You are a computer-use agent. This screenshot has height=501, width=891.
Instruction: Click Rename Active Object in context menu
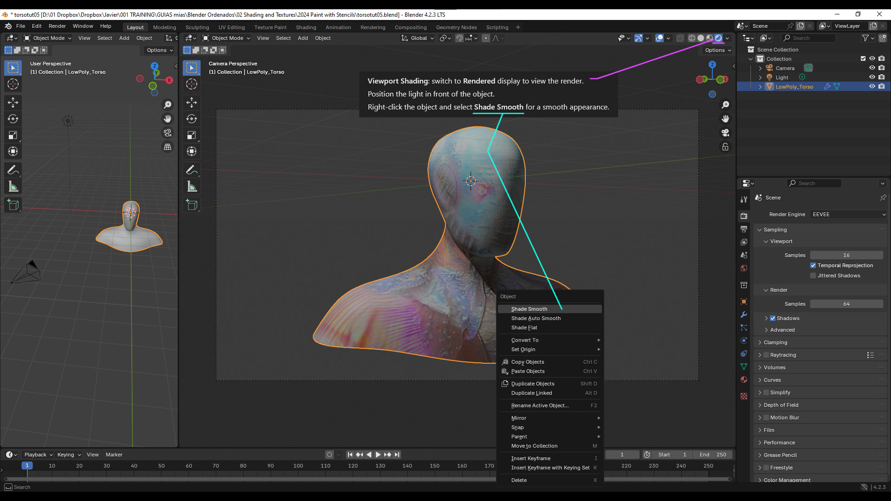(550, 405)
